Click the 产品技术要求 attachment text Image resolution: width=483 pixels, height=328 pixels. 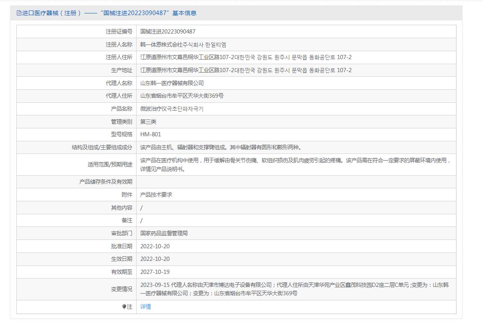156,195
